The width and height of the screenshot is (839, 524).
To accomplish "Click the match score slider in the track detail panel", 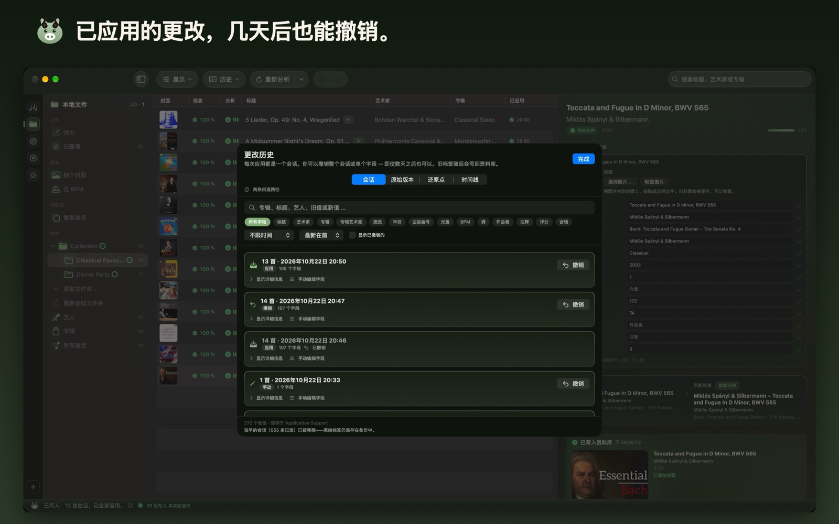I will tap(781, 130).
